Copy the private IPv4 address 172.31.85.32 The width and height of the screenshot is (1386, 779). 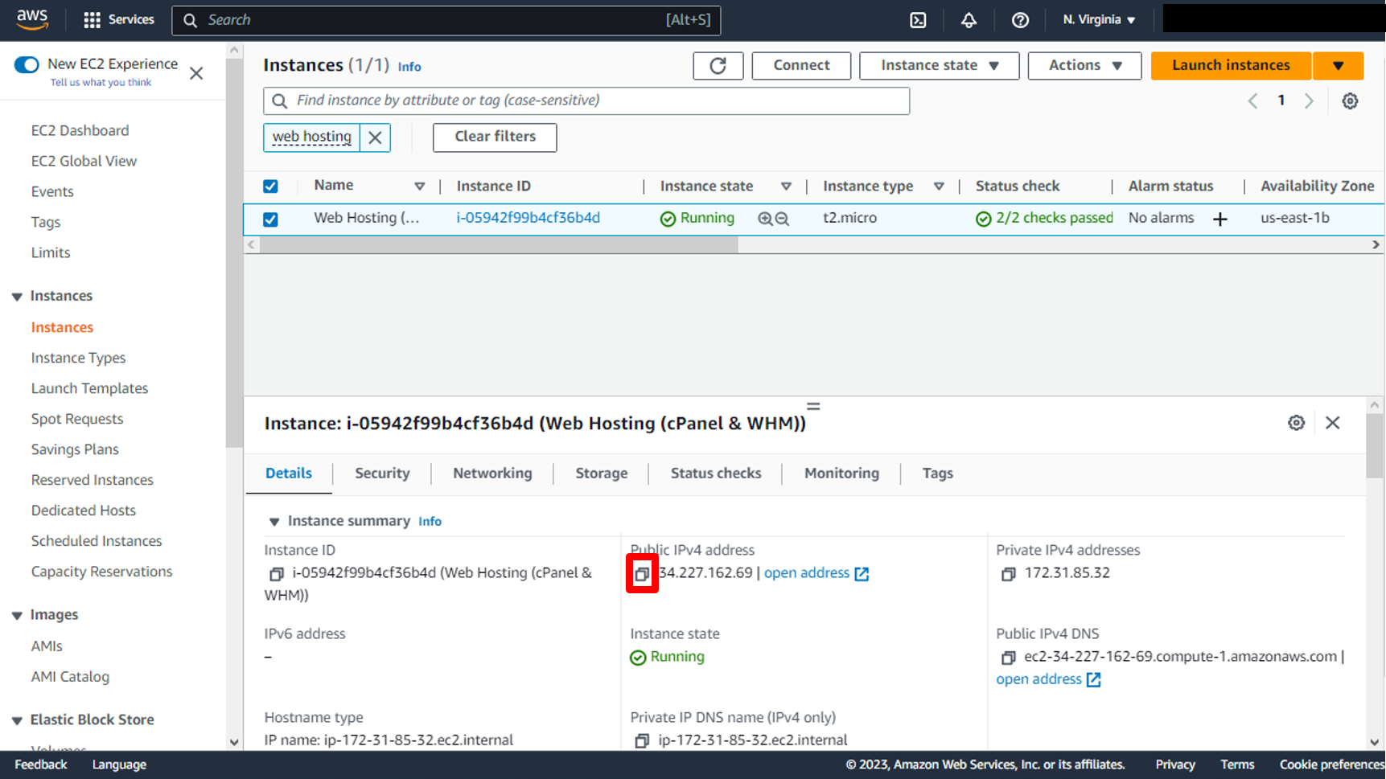[x=1008, y=574]
